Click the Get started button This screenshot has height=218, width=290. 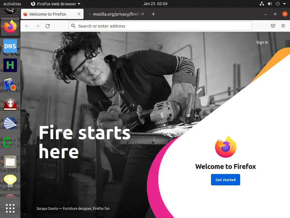225,180
